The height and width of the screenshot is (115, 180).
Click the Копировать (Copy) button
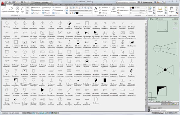coord(36,10)
